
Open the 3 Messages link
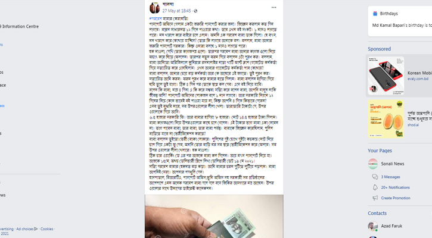click(x=390, y=177)
